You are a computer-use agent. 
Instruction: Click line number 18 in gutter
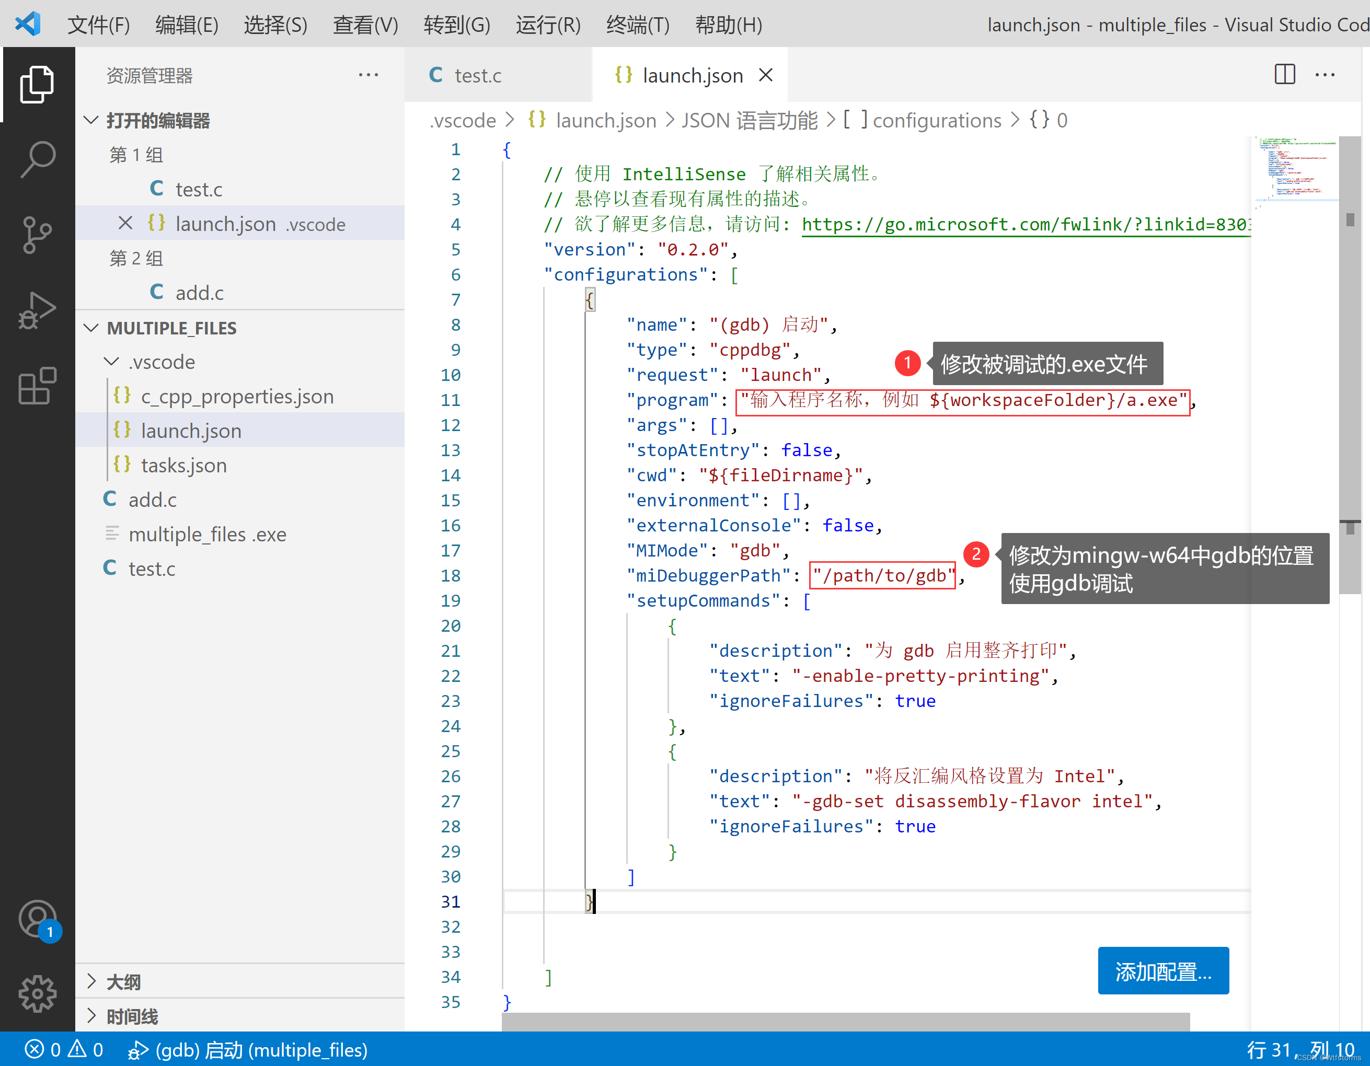(x=451, y=576)
